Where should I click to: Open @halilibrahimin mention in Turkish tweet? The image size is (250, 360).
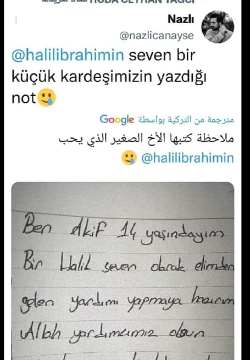coord(68,56)
